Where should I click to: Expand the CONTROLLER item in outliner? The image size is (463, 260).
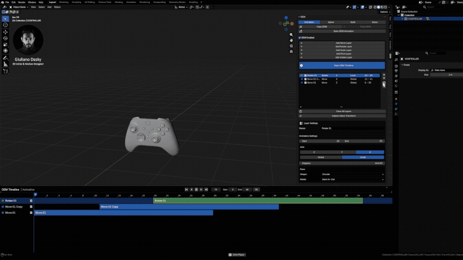402,18
